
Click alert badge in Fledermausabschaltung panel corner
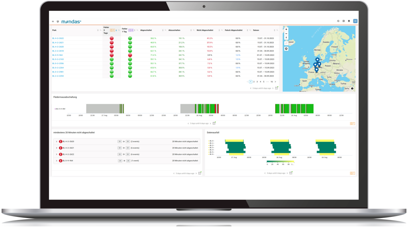point(352,123)
